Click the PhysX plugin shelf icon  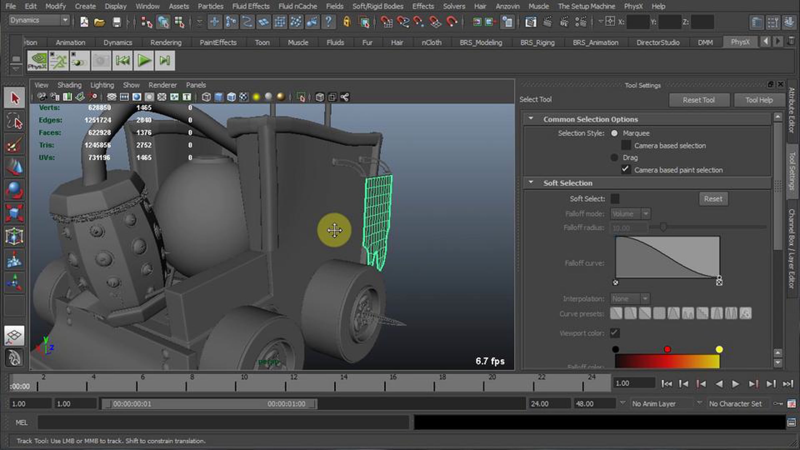pos(37,61)
